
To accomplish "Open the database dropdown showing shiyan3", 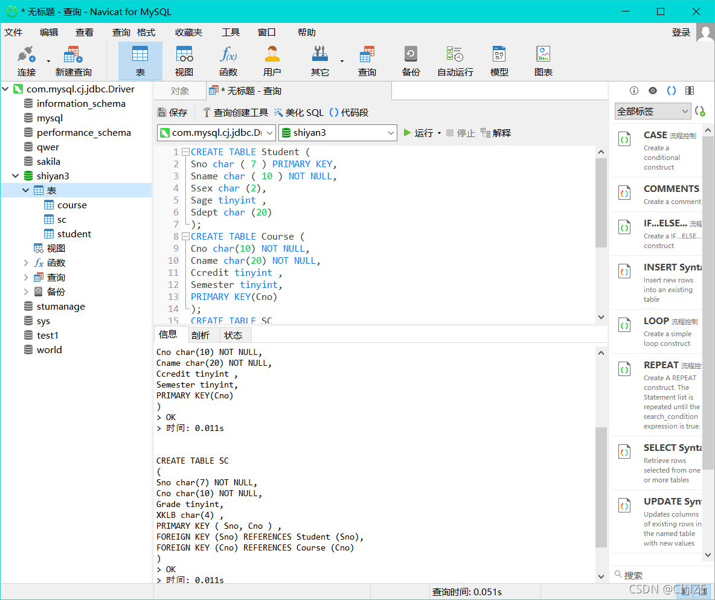I will (x=338, y=133).
